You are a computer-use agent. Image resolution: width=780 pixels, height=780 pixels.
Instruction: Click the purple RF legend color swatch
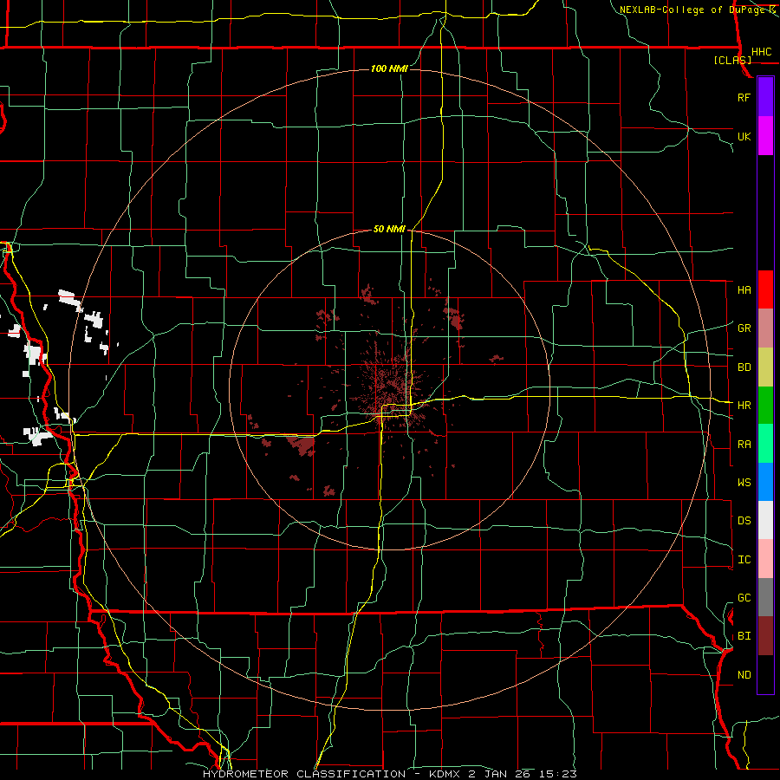point(765,96)
